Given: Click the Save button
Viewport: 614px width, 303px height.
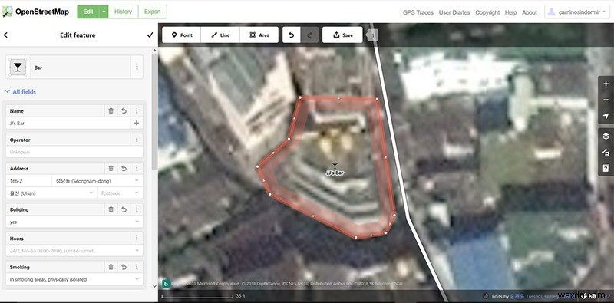Looking at the screenshot, I should [x=342, y=35].
